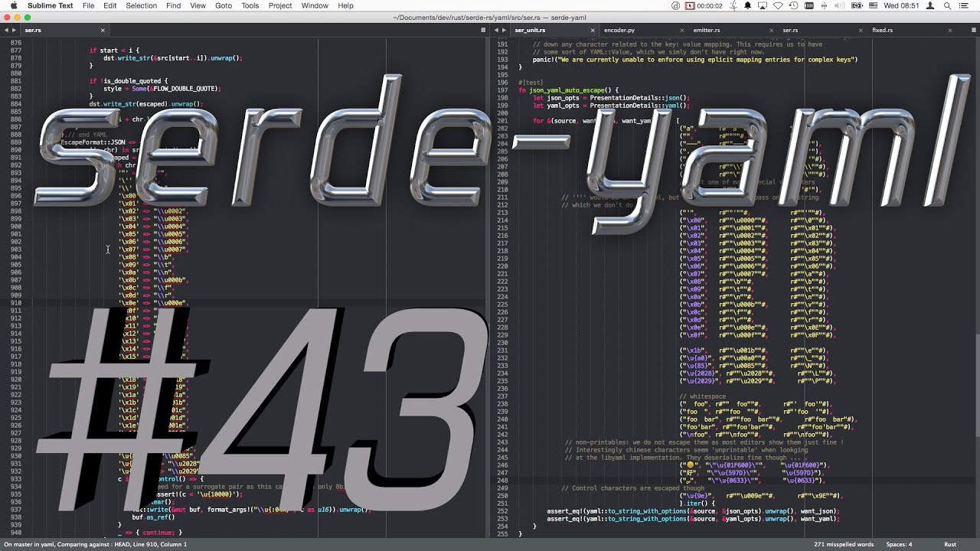Go to previous tab in left pane
Viewport: 980px width, 551px height.
[6, 30]
